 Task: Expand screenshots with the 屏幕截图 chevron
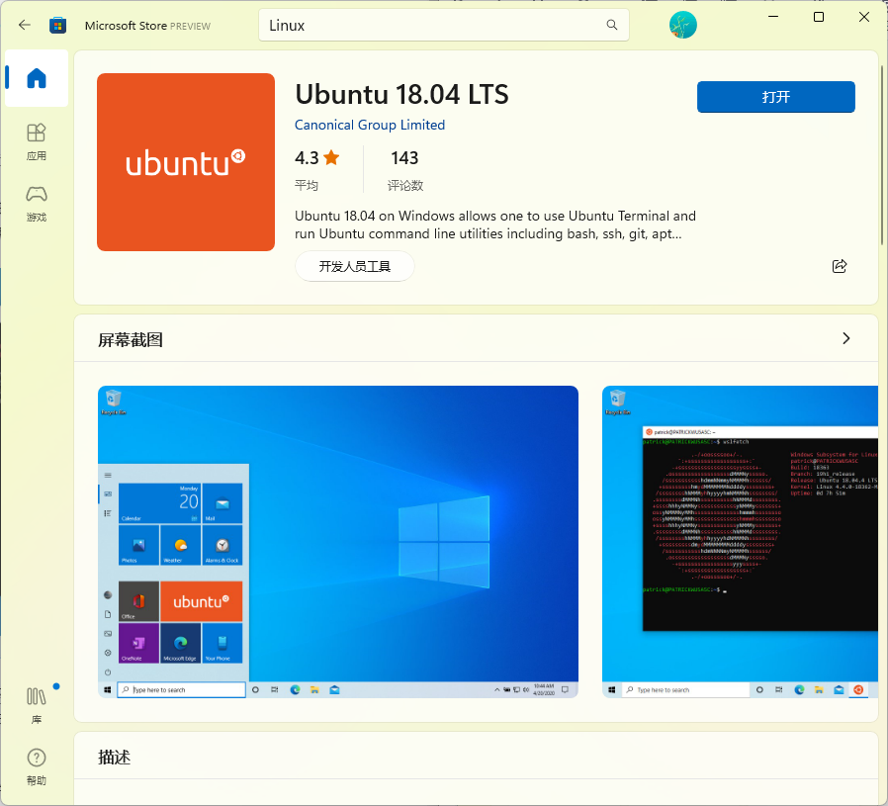[x=846, y=338]
